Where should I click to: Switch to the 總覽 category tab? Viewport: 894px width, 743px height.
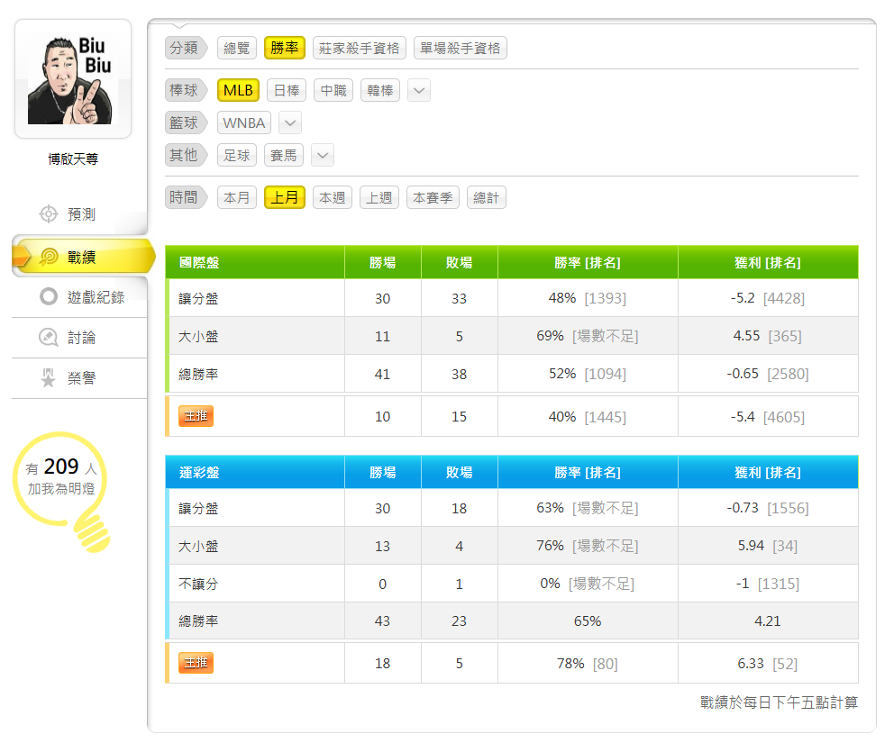coord(237,48)
